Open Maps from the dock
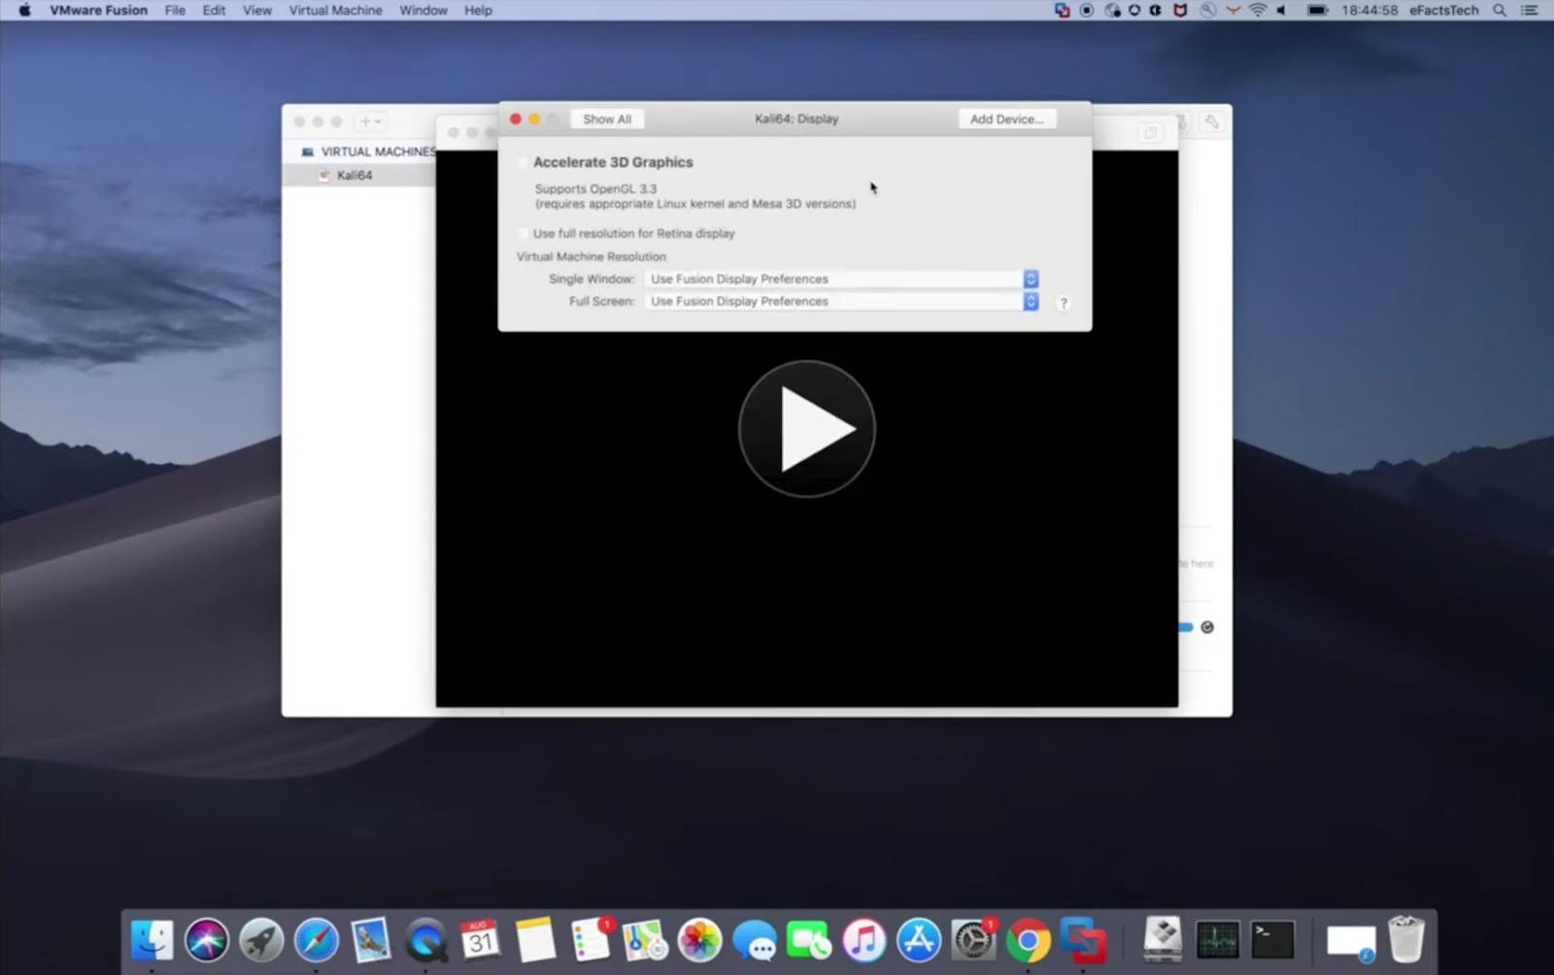The image size is (1554, 975). click(x=645, y=940)
